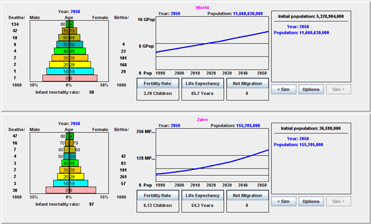Click Life Expectancy button in Zaire panel

[202, 196]
